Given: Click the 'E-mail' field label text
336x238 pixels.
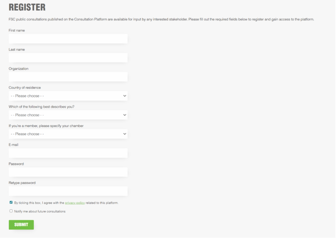Looking at the screenshot, I should 13,145.
